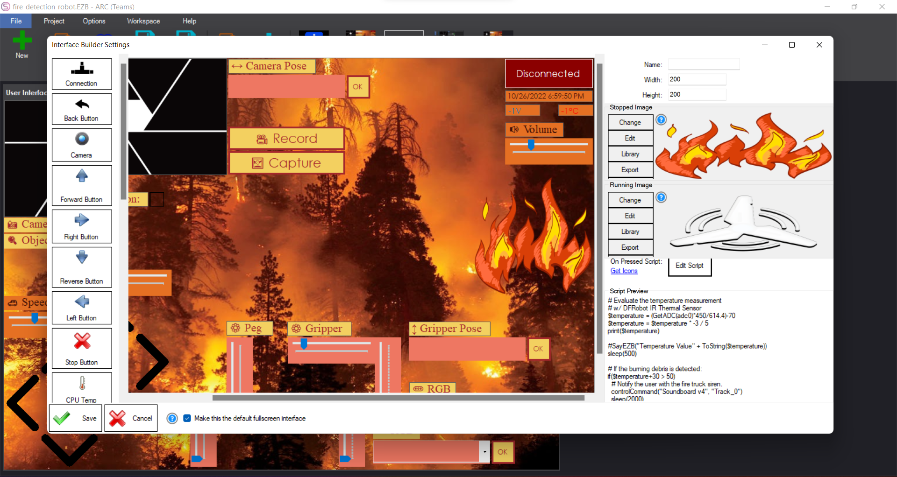Focus the Width input field
This screenshot has width=897, height=477.
point(697,79)
